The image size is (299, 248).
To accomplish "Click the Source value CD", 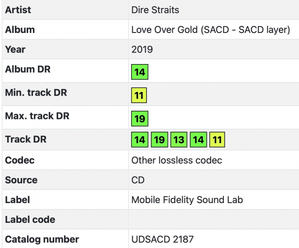I will point(138,180).
